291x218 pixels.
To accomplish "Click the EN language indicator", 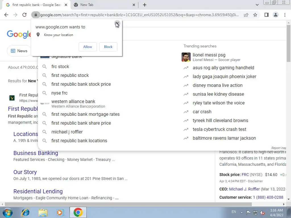I will [234, 212].
